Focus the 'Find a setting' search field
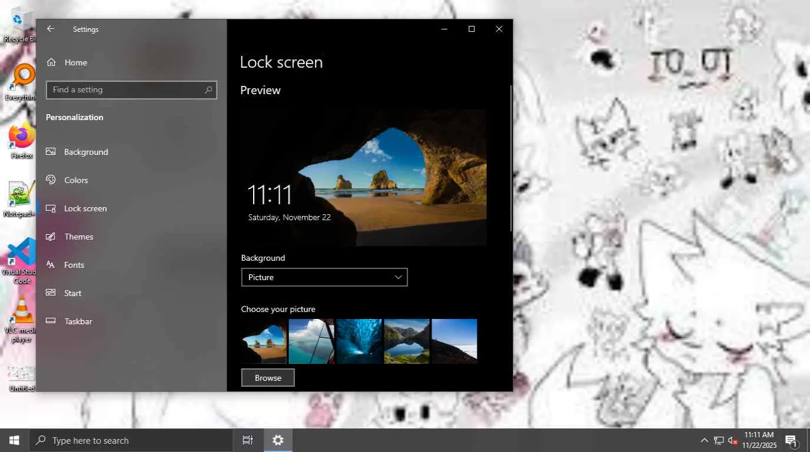 (x=131, y=90)
